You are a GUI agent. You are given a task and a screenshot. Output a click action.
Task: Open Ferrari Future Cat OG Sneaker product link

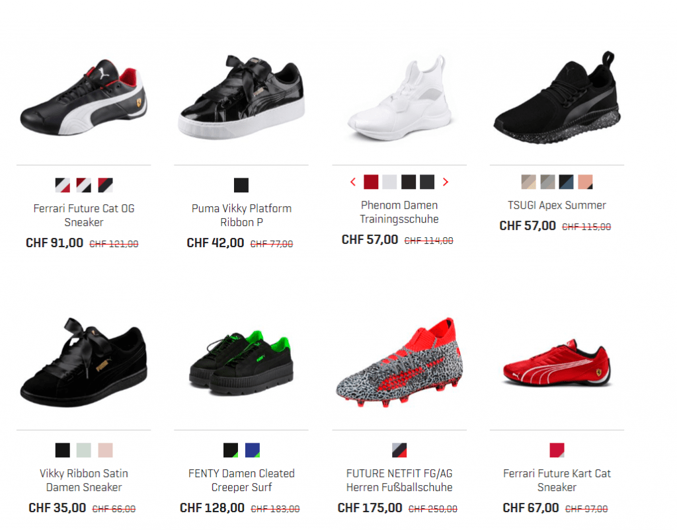(84, 215)
